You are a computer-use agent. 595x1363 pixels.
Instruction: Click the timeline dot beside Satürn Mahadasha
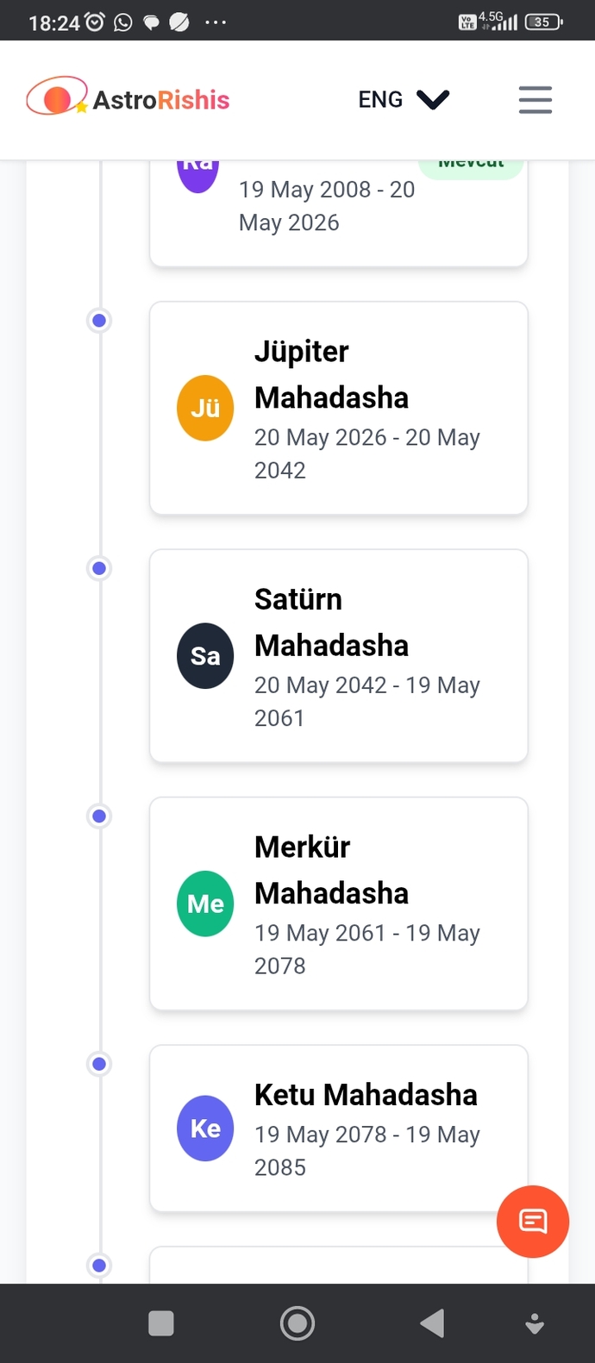tap(99, 568)
